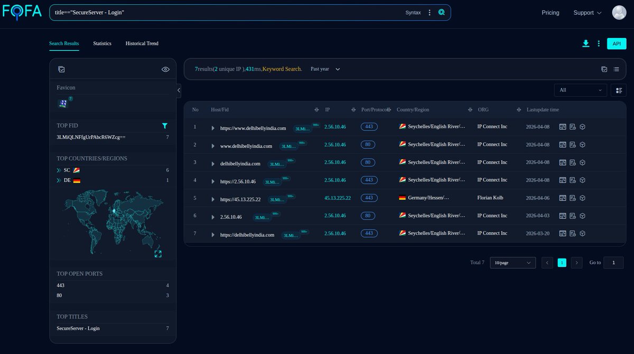The width and height of the screenshot is (634, 354).
Task: Collapse the left sidebar with the arrow handle
Action: pos(179,90)
